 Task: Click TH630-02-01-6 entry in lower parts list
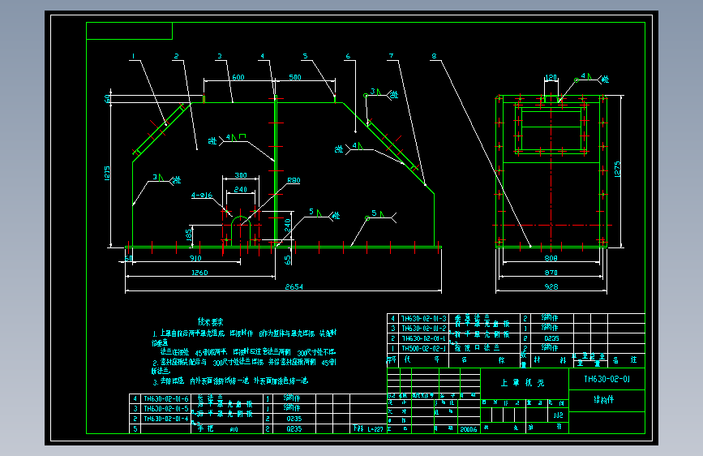(166, 398)
